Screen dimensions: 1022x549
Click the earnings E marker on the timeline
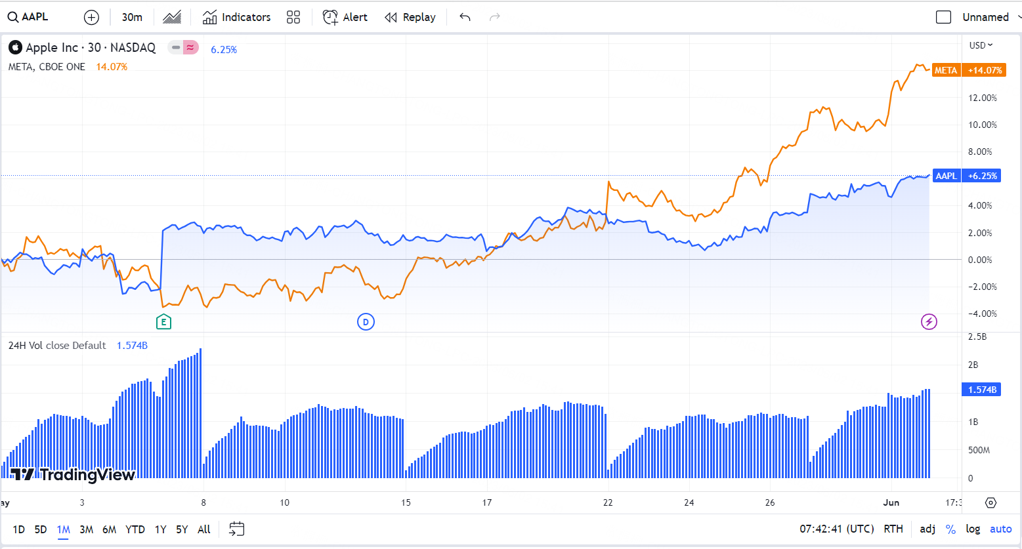[163, 321]
